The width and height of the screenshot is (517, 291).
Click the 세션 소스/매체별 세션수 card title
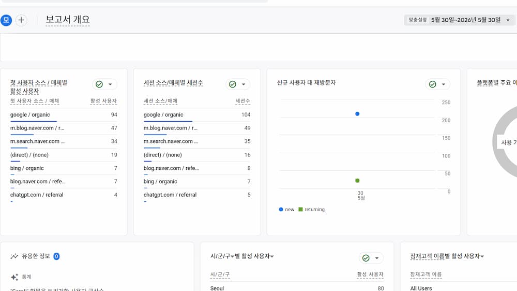pos(173,82)
